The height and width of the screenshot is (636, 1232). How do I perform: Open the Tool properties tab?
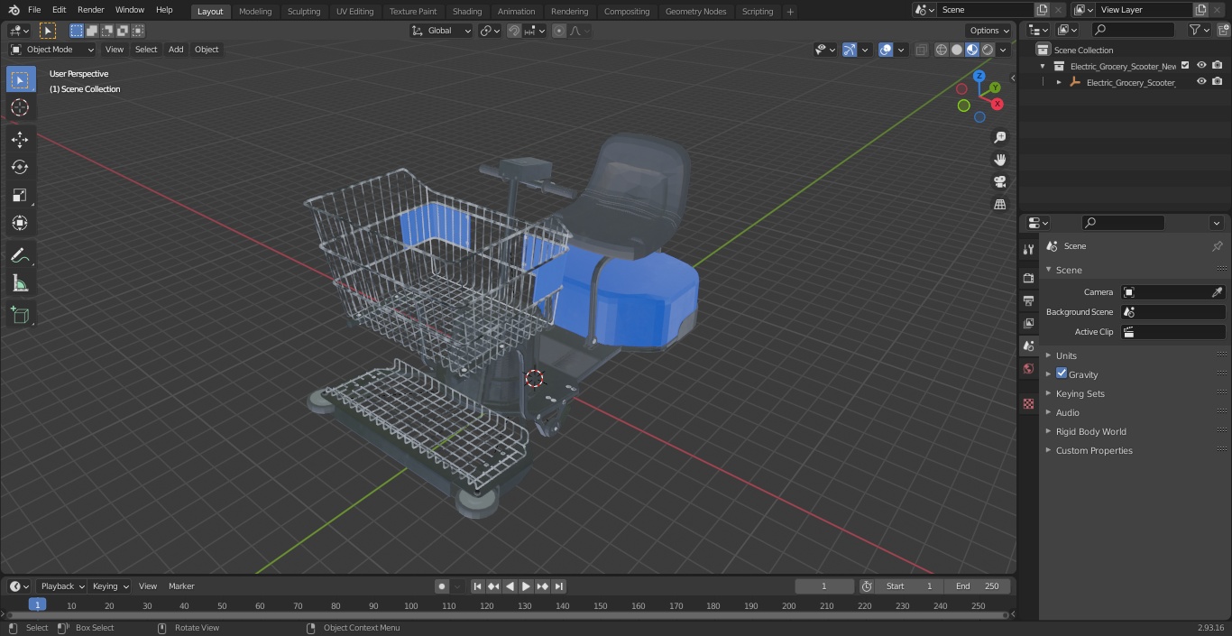click(x=1028, y=249)
